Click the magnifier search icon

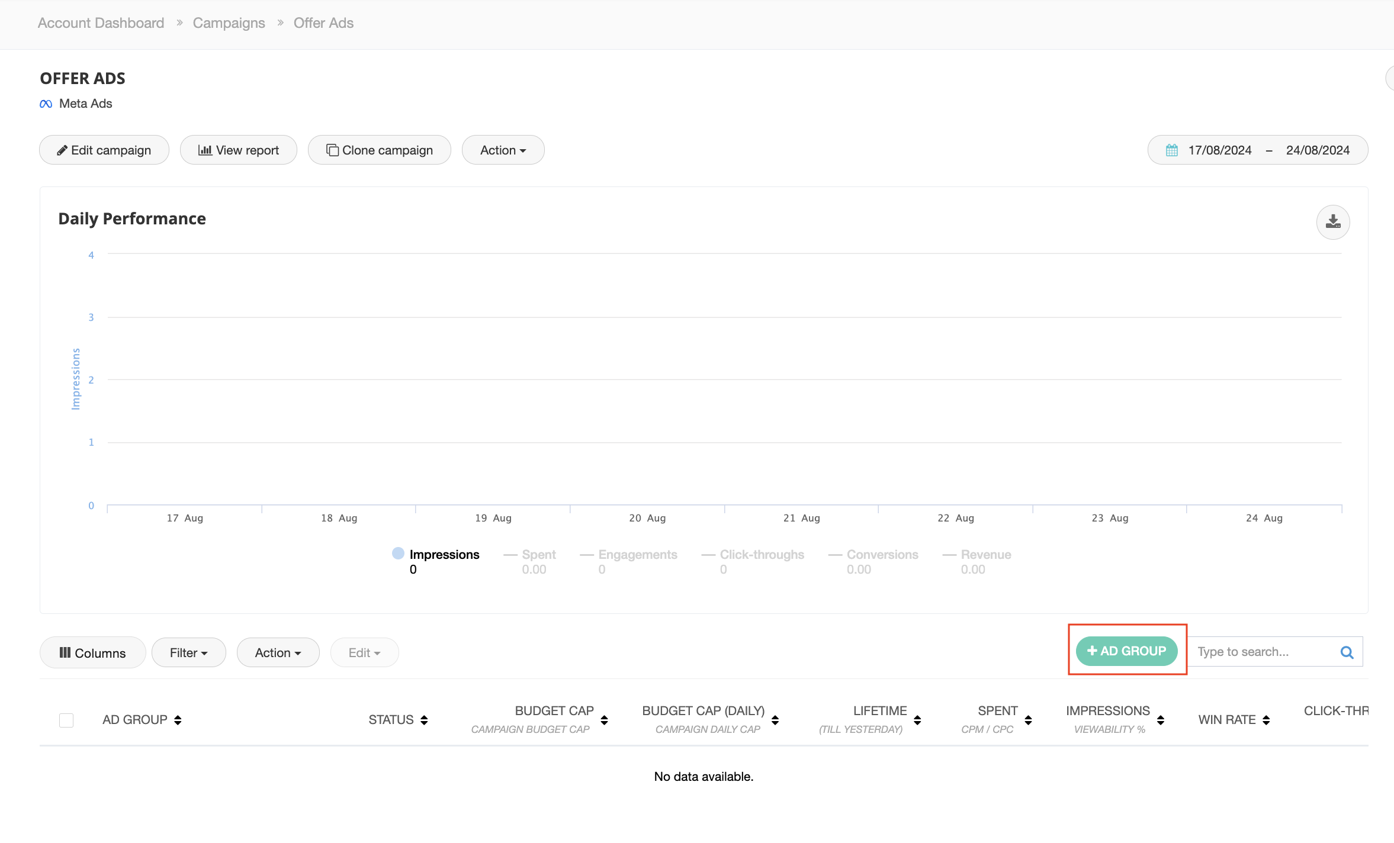coord(1347,652)
